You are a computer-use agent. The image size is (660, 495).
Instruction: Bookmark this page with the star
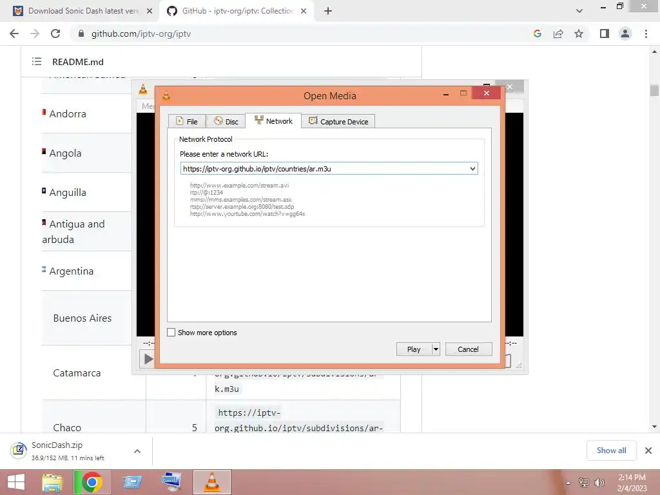point(579,34)
